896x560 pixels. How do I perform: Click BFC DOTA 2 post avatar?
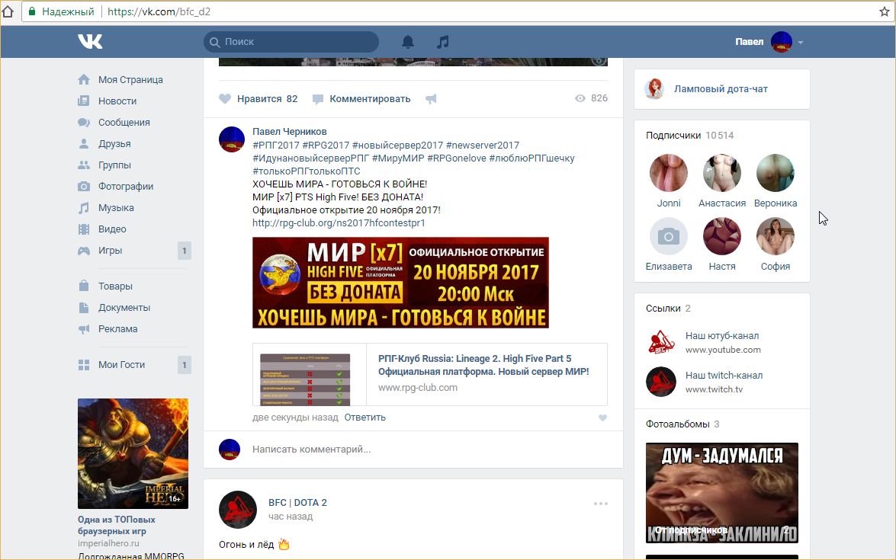[x=238, y=509]
